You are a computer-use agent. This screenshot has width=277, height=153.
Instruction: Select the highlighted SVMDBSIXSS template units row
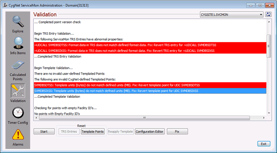click(x=150, y=91)
